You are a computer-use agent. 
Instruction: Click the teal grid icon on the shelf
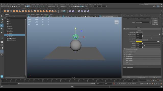click(x=64, y=11)
